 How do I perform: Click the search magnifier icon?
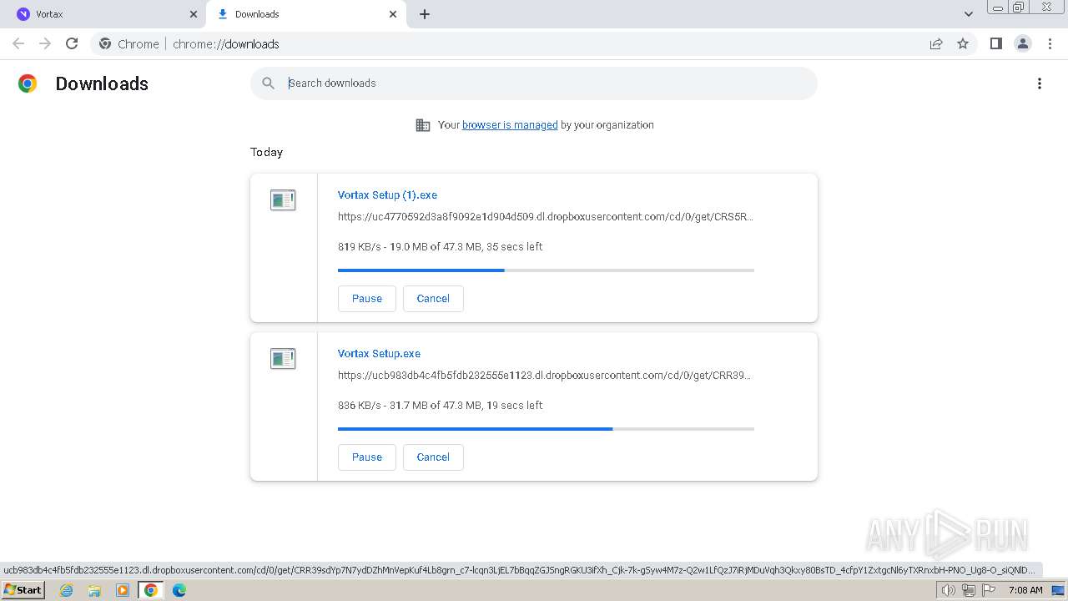268,83
